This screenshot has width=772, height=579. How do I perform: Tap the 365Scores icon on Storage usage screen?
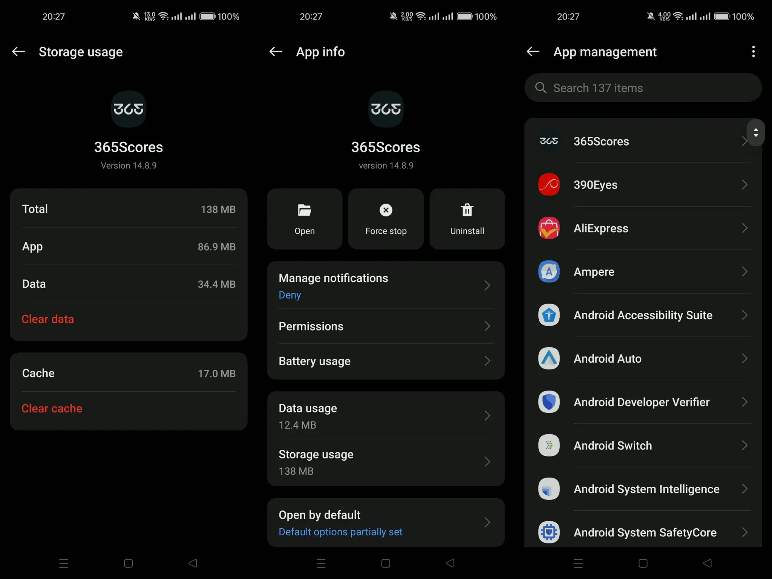[x=129, y=109]
